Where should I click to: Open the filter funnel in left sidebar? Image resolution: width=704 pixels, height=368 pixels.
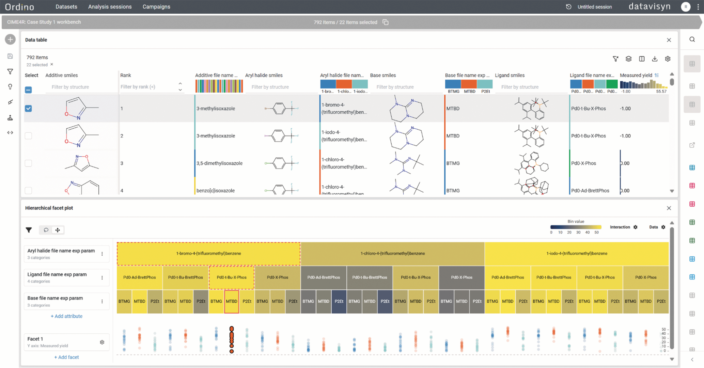10,71
